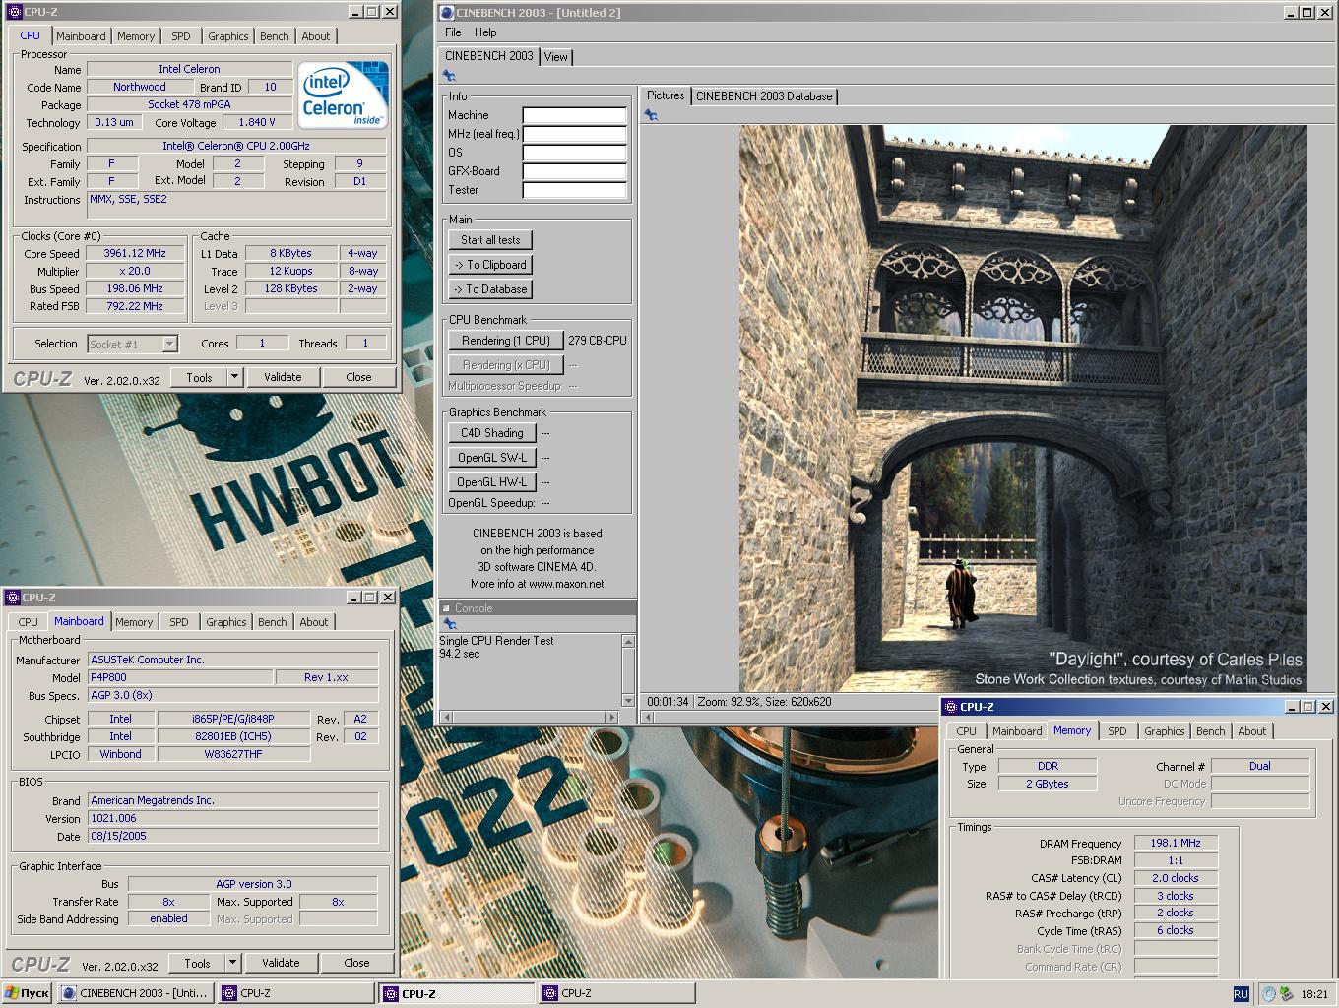Click the rendered Daylight image
This screenshot has width=1339, height=1008.
[x=1024, y=409]
